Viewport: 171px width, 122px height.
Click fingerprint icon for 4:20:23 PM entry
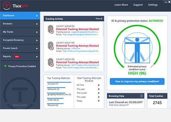51,62
